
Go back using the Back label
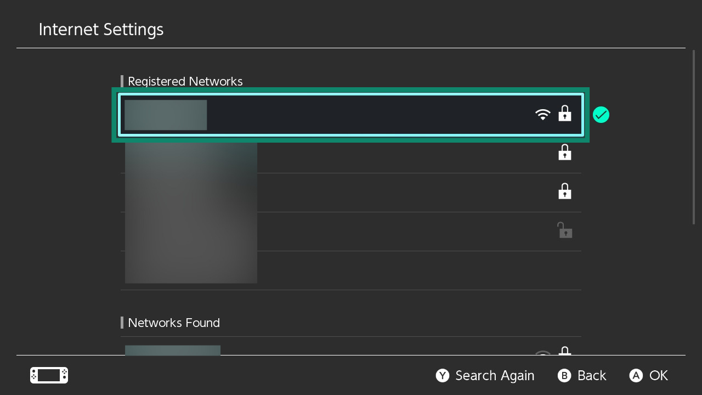pyautogui.click(x=592, y=375)
